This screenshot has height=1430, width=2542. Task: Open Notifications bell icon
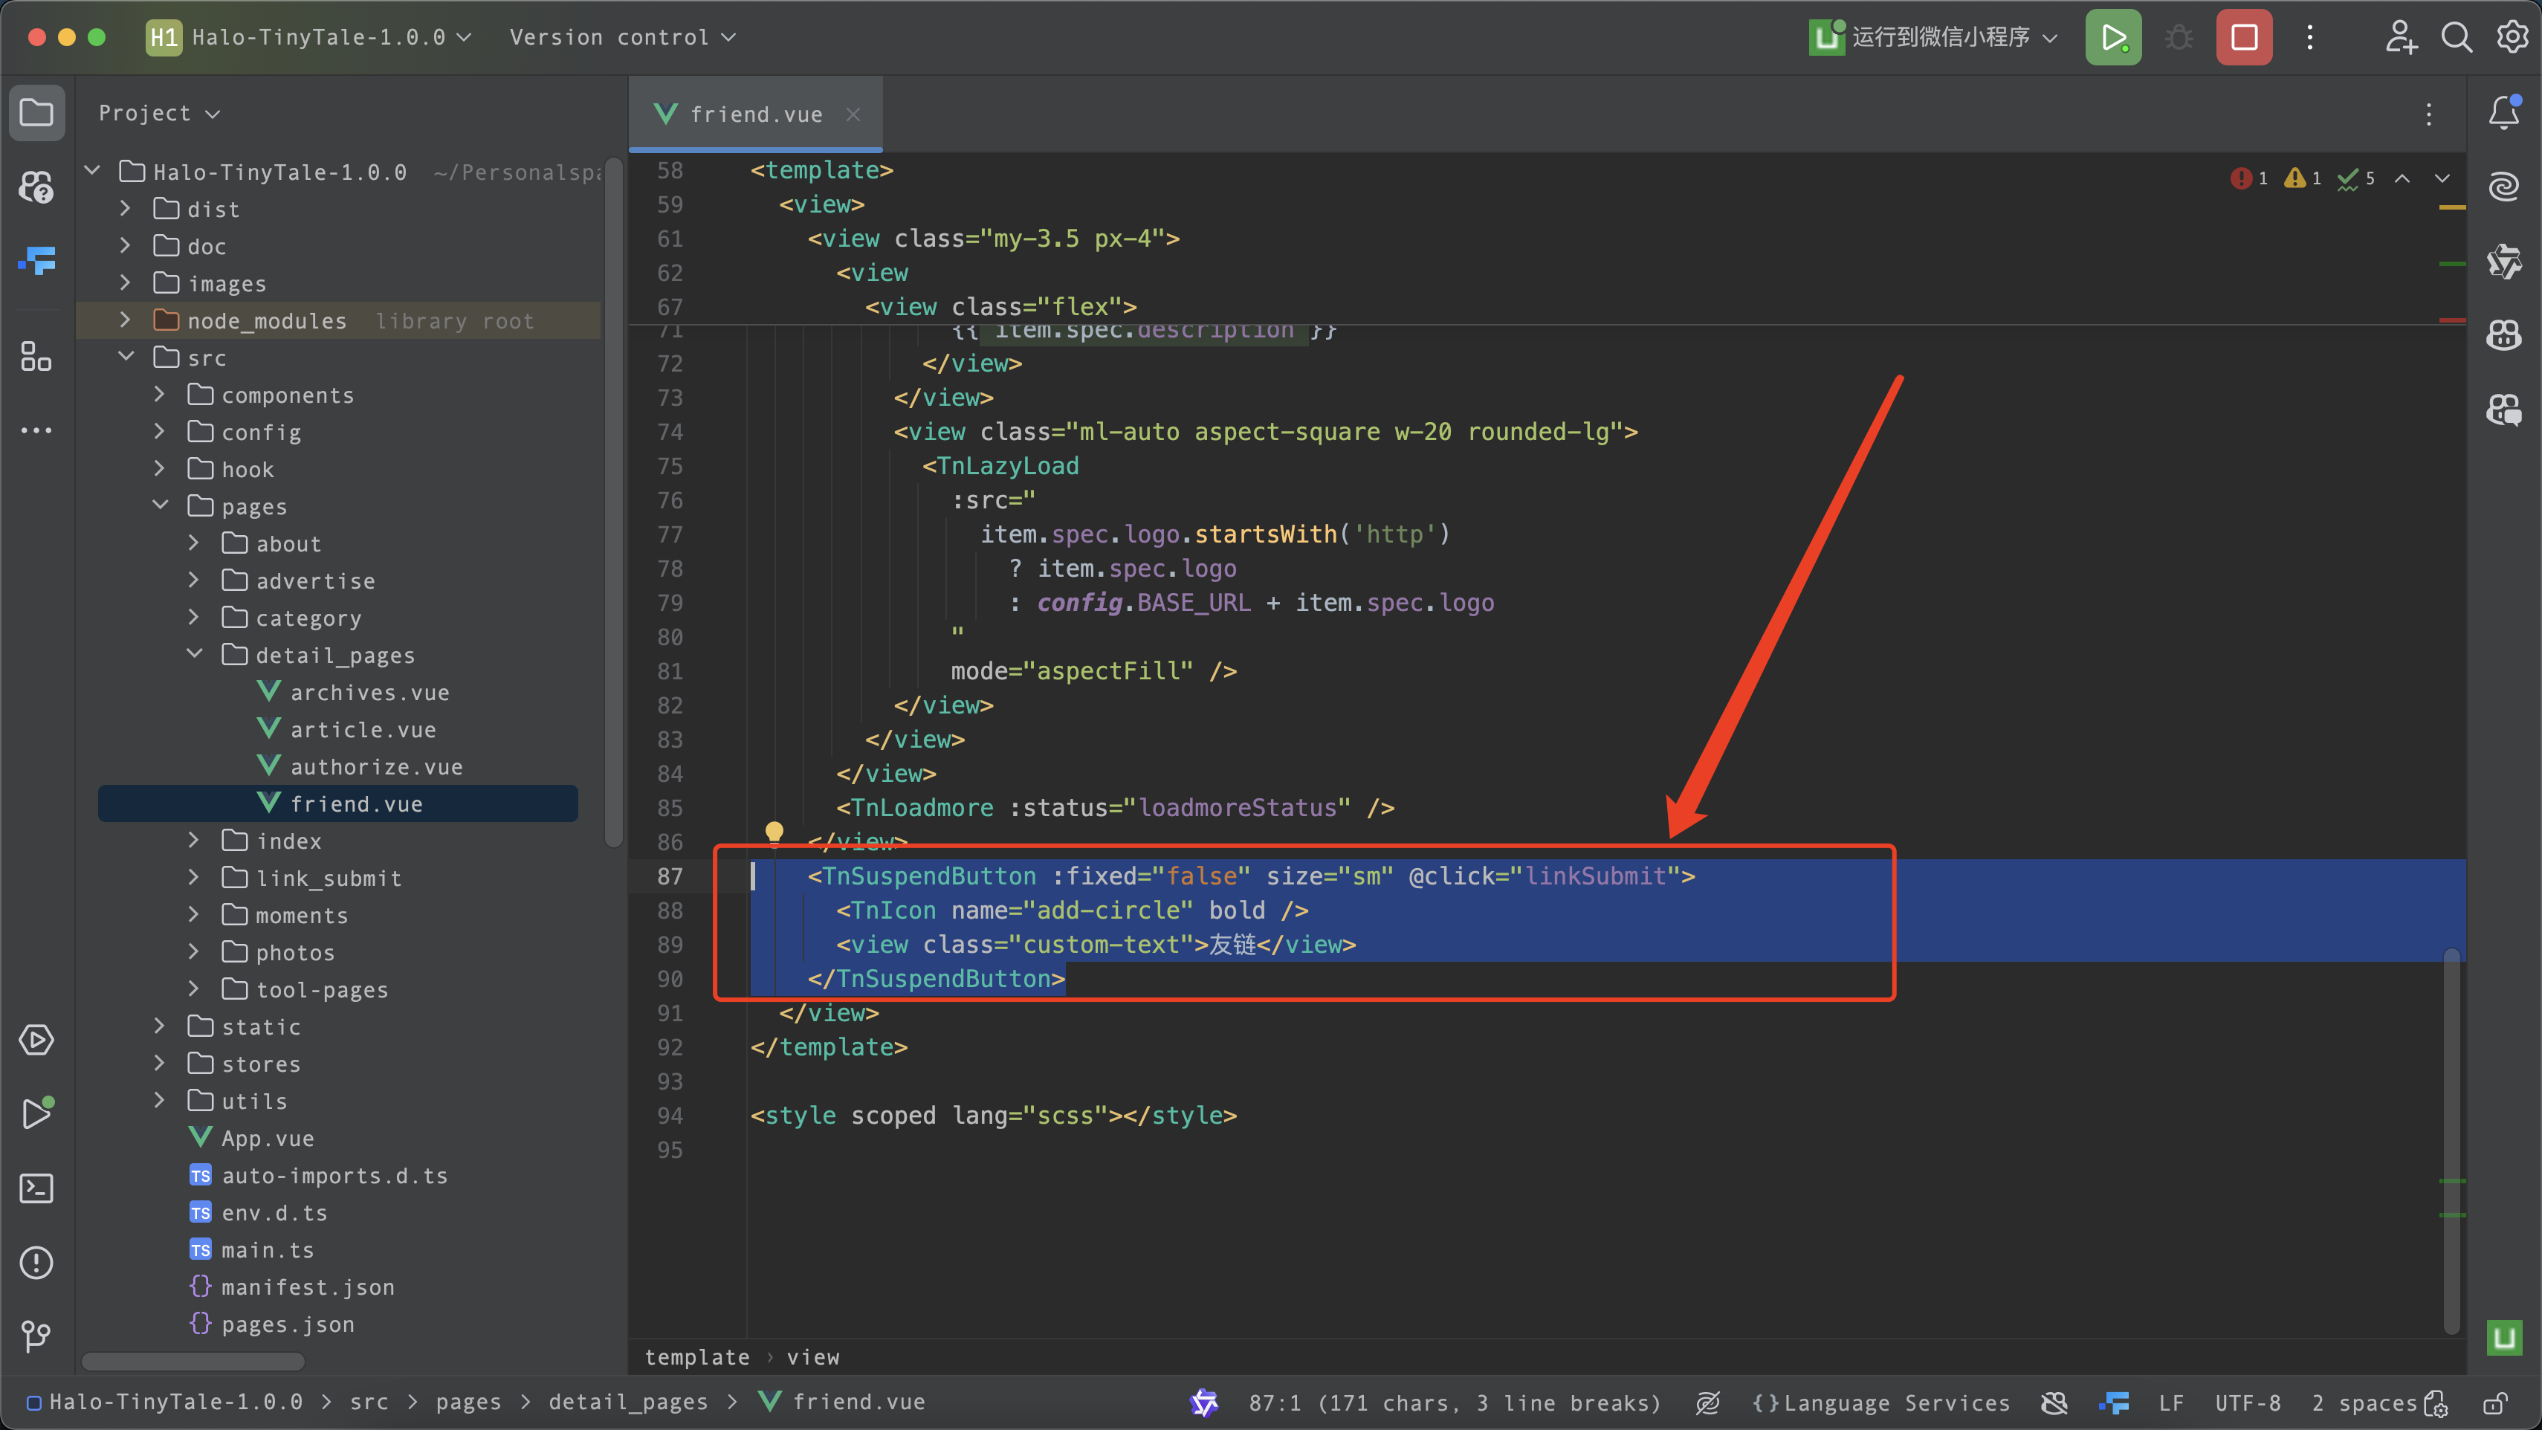pos(2503,112)
